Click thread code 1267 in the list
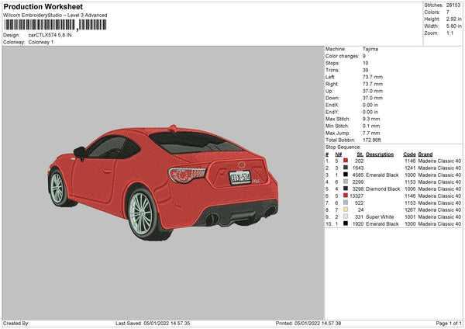The image size is (465, 329). click(x=410, y=210)
